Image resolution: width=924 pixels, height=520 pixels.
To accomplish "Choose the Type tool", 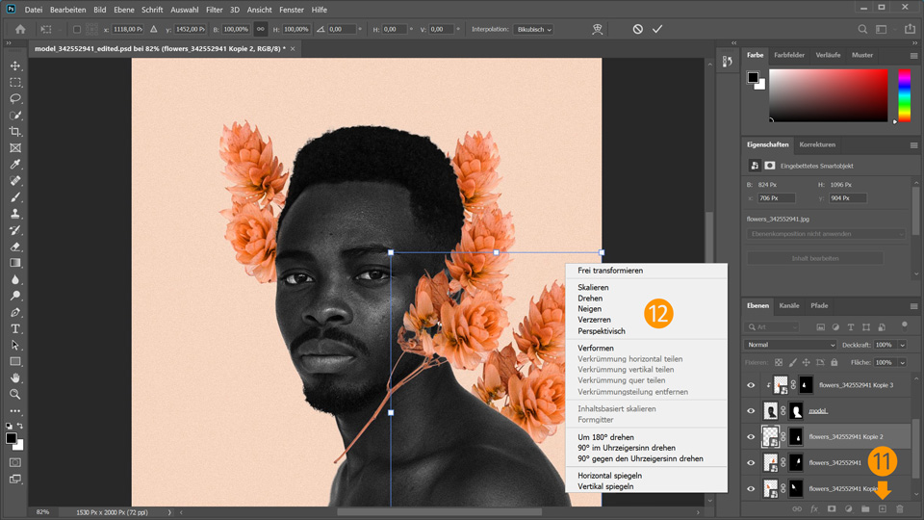I will [x=15, y=328].
